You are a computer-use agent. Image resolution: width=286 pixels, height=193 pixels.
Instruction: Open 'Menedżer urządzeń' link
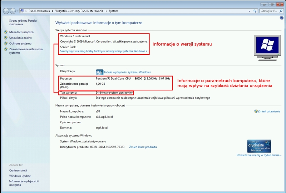click(21, 32)
